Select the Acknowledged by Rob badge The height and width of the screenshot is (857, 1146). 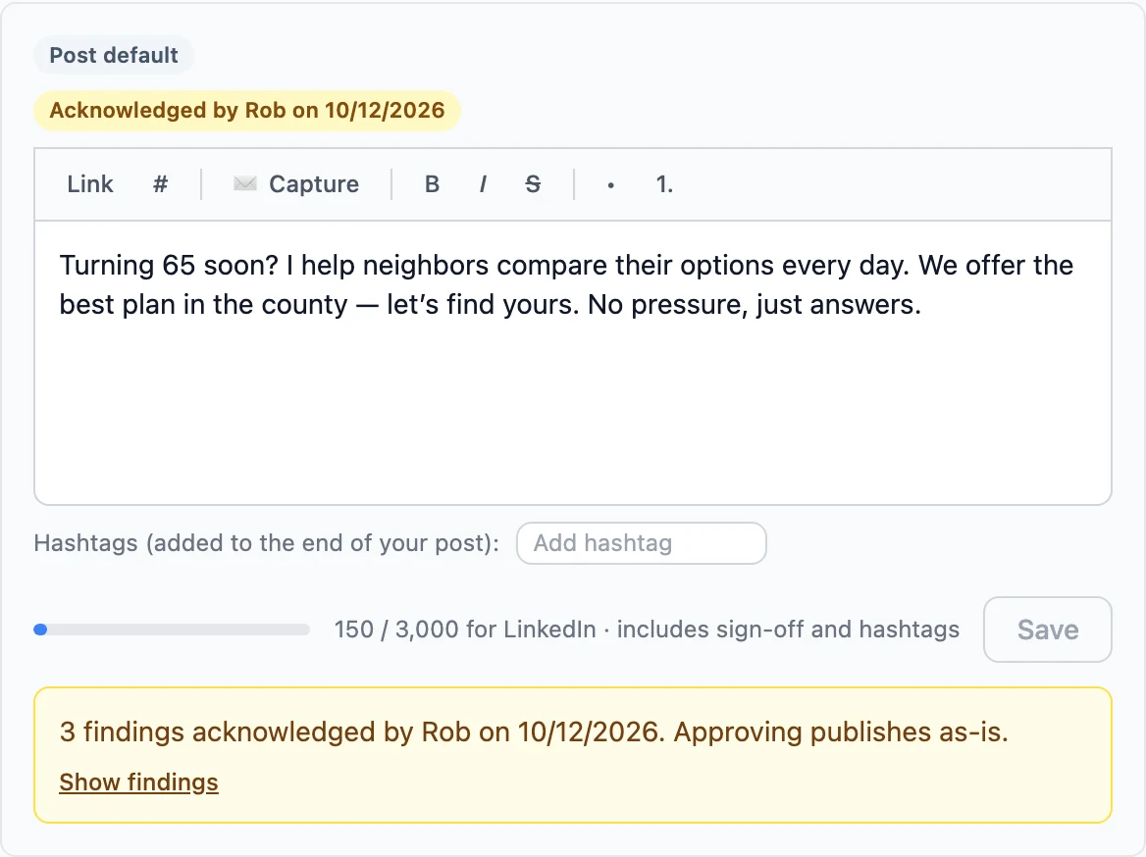point(247,111)
